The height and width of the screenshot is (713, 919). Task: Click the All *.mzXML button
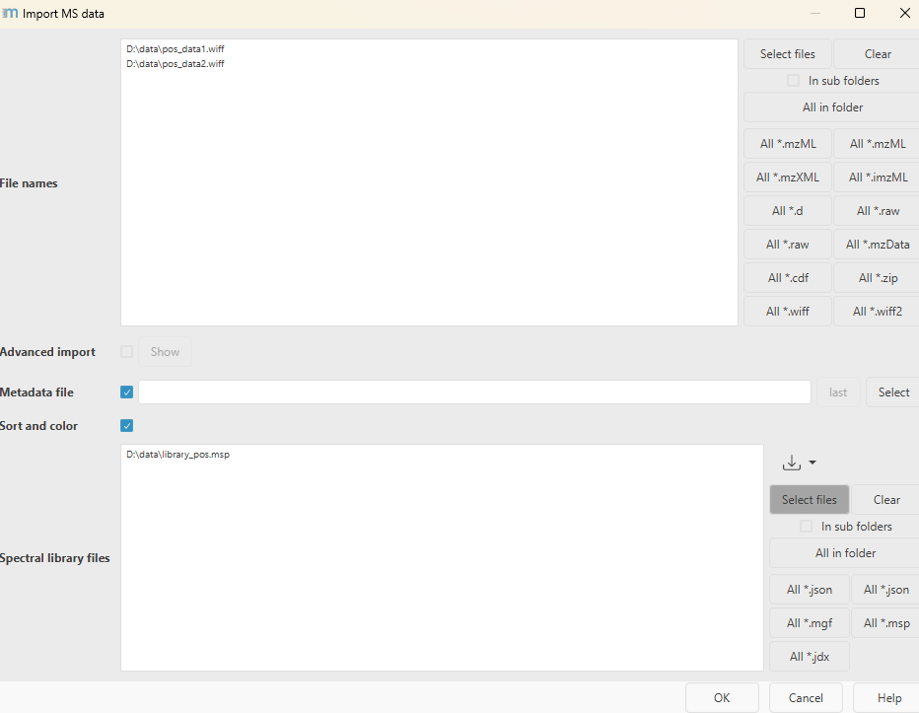click(x=788, y=178)
